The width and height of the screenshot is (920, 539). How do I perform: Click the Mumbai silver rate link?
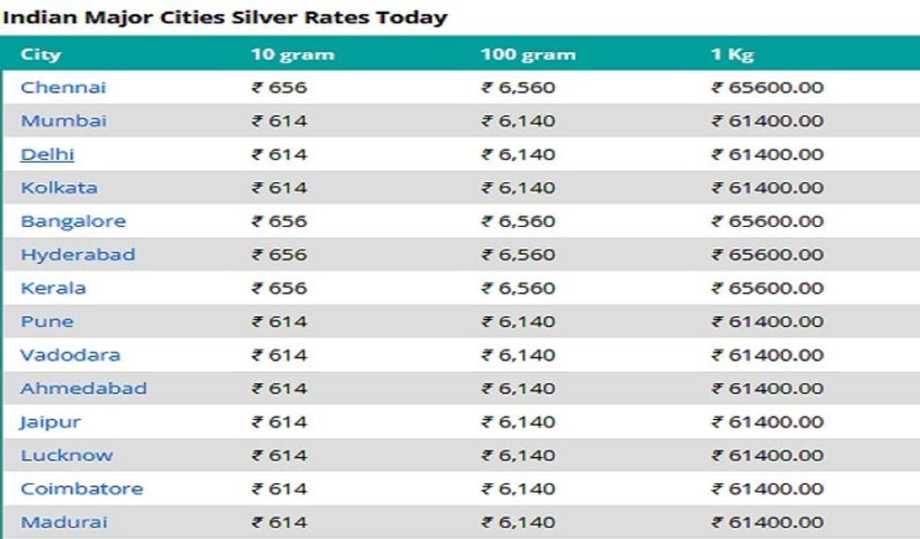tap(63, 121)
